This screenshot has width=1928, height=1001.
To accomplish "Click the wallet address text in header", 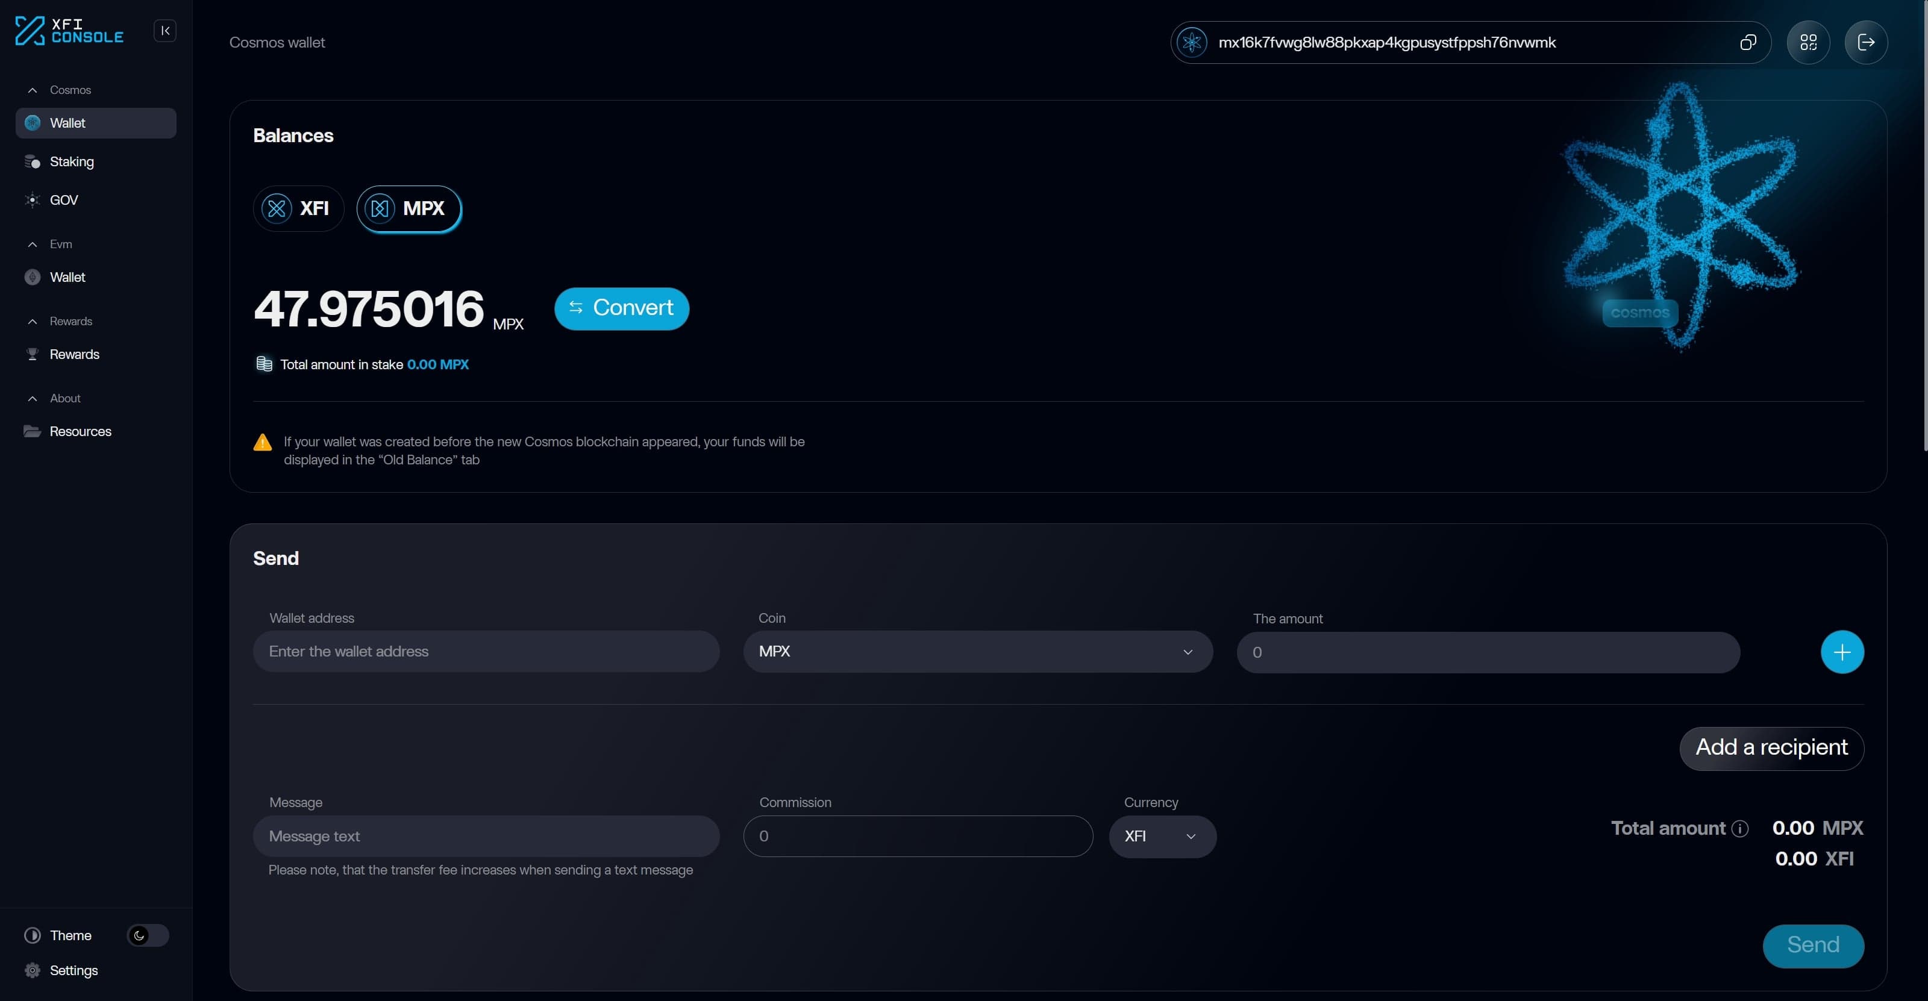I will 1387,43.
